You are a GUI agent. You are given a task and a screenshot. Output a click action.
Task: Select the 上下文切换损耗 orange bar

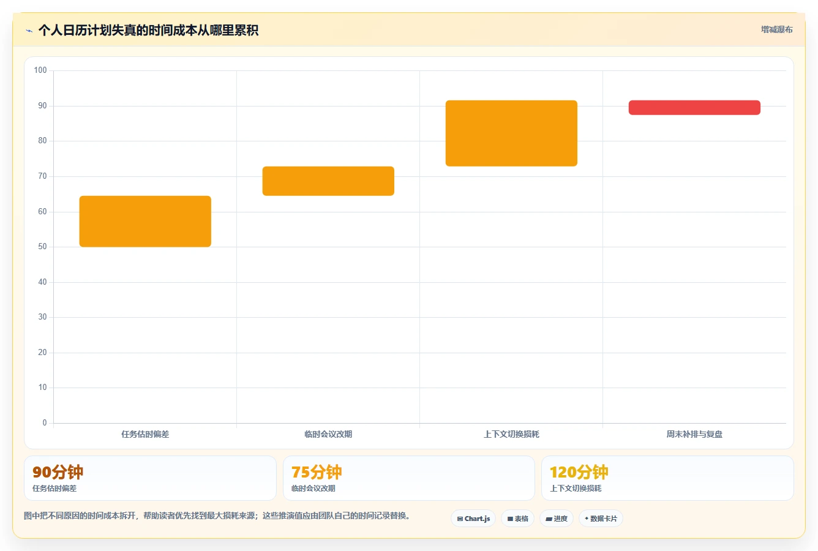coord(511,133)
